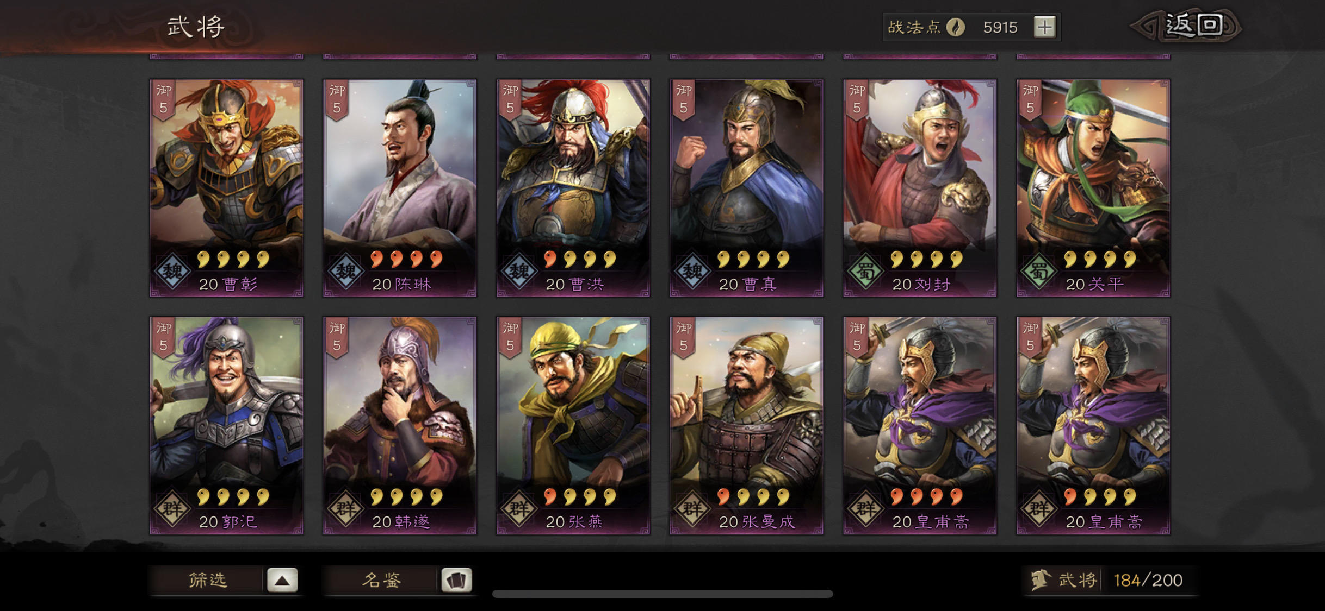The width and height of the screenshot is (1325, 611).
Task: Click the 武将 184/200 counter
Action: click(x=1110, y=580)
